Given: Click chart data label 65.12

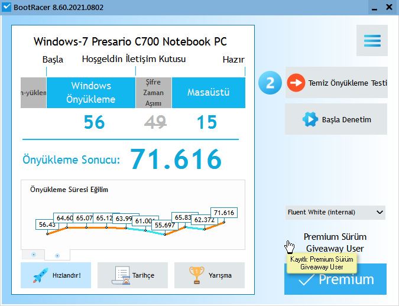Looking at the screenshot, I should pos(103,218).
